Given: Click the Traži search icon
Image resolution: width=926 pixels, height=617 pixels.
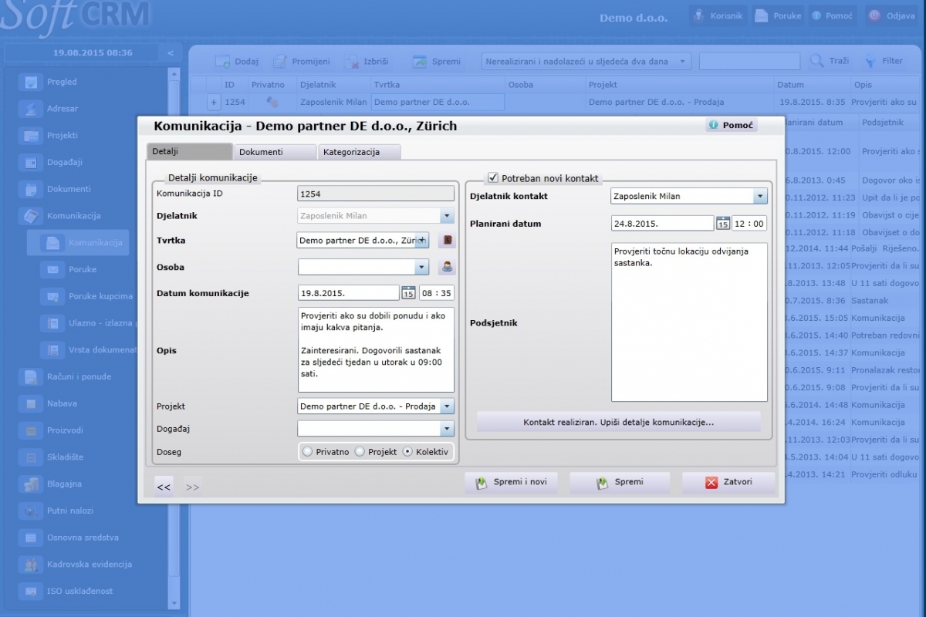Looking at the screenshot, I should tap(817, 61).
